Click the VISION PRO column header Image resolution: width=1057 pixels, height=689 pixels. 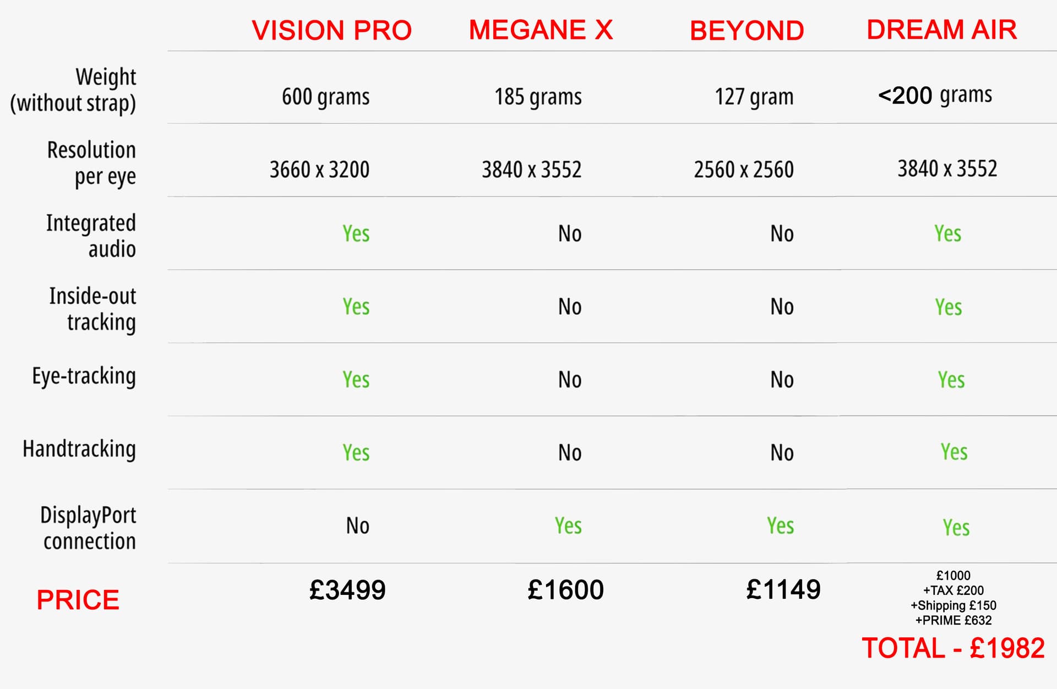point(331,30)
